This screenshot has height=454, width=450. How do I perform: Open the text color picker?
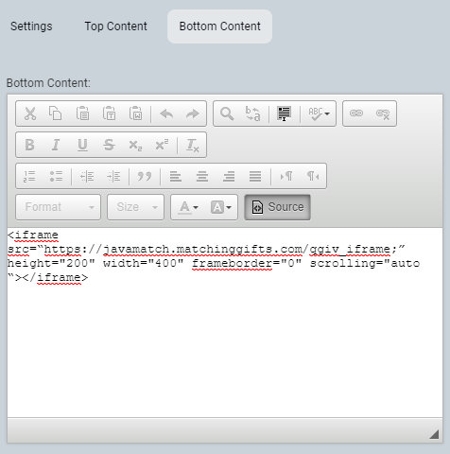(188, 207)
